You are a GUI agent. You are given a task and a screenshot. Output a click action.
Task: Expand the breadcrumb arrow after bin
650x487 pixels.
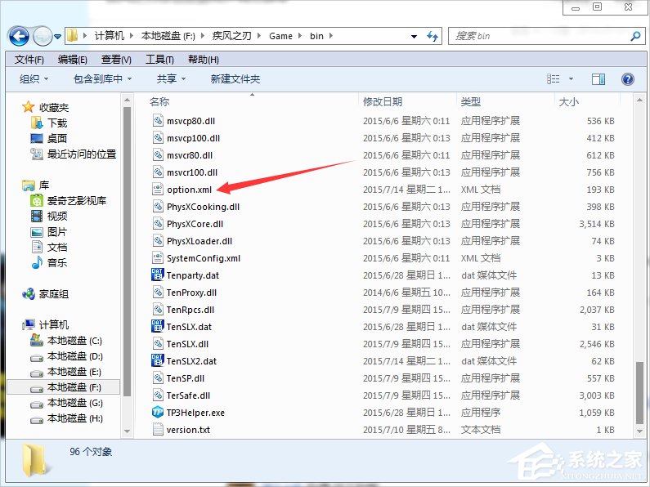coord(331,36)
